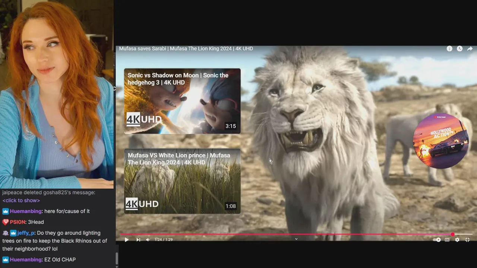
Task: Click the crown badge beside here for/cause
Action: tap(5, 211)
